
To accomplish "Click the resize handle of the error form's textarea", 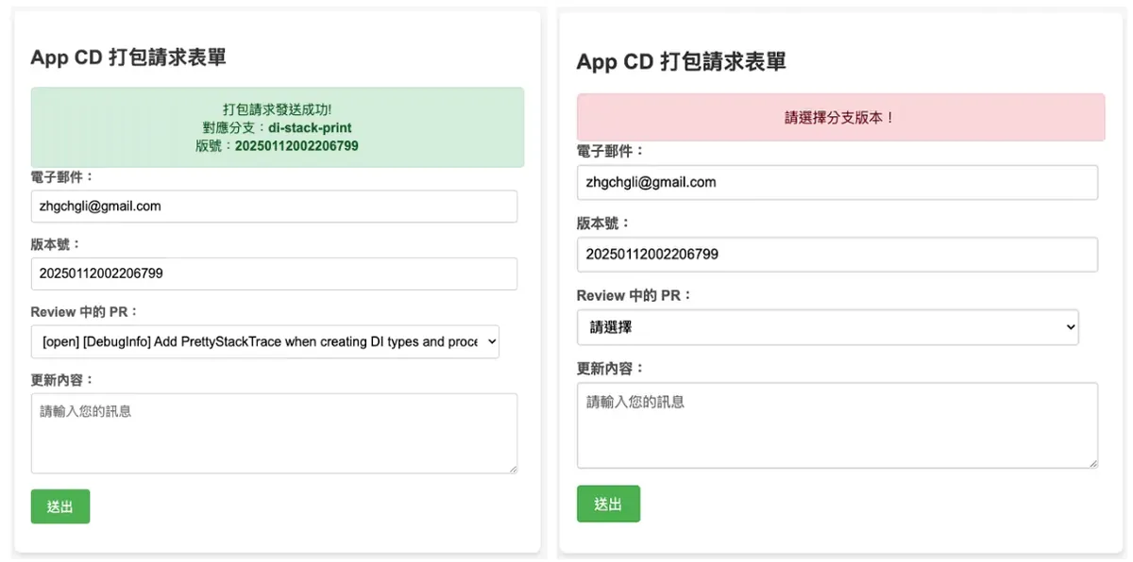I will click(x=1093, y=463).
